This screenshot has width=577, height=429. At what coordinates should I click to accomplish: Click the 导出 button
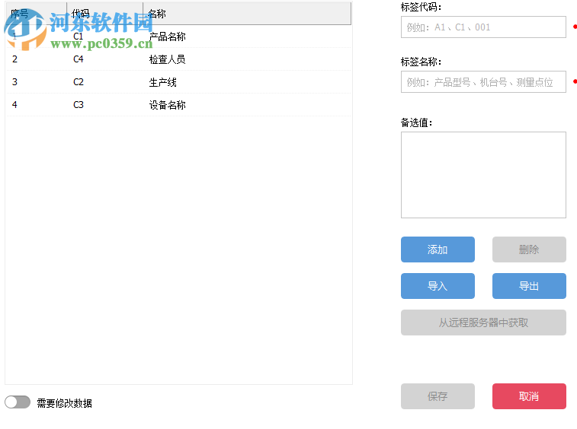point(529,286)
